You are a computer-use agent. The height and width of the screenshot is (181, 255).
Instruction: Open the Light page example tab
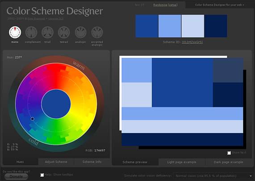click(x=182, y=162)
